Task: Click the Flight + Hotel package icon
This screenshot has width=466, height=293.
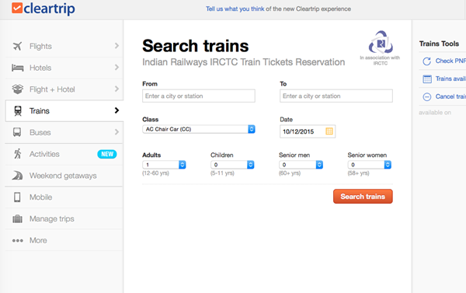Action: (18, 89)
